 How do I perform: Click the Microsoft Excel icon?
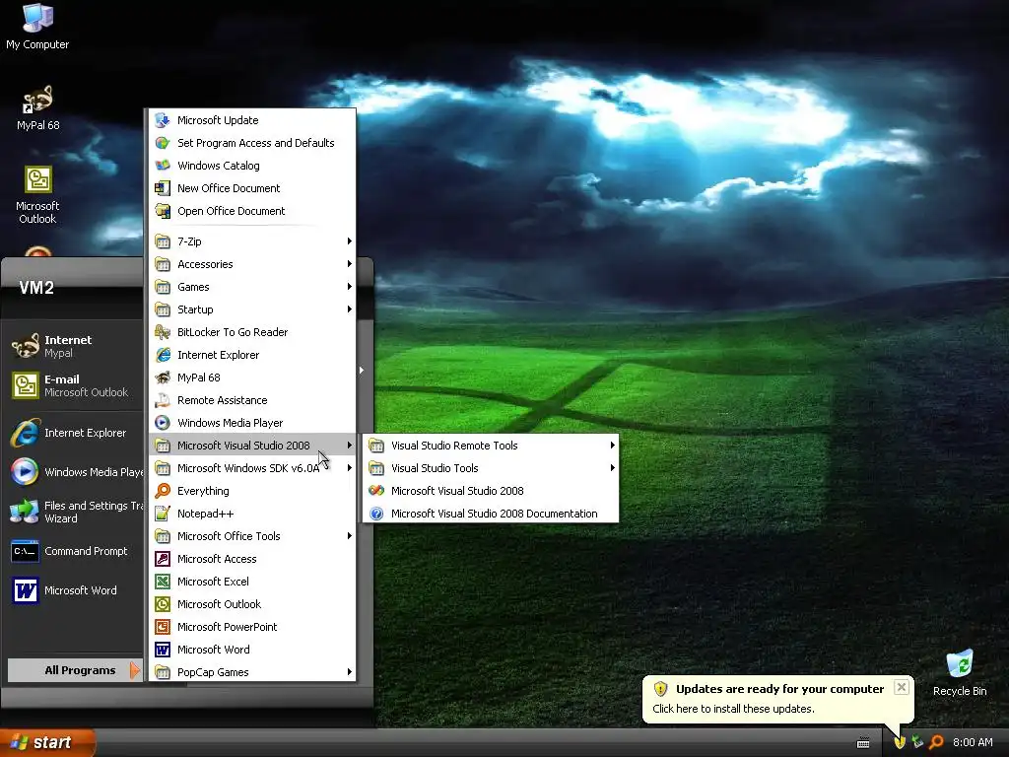[x=163, y=582]
